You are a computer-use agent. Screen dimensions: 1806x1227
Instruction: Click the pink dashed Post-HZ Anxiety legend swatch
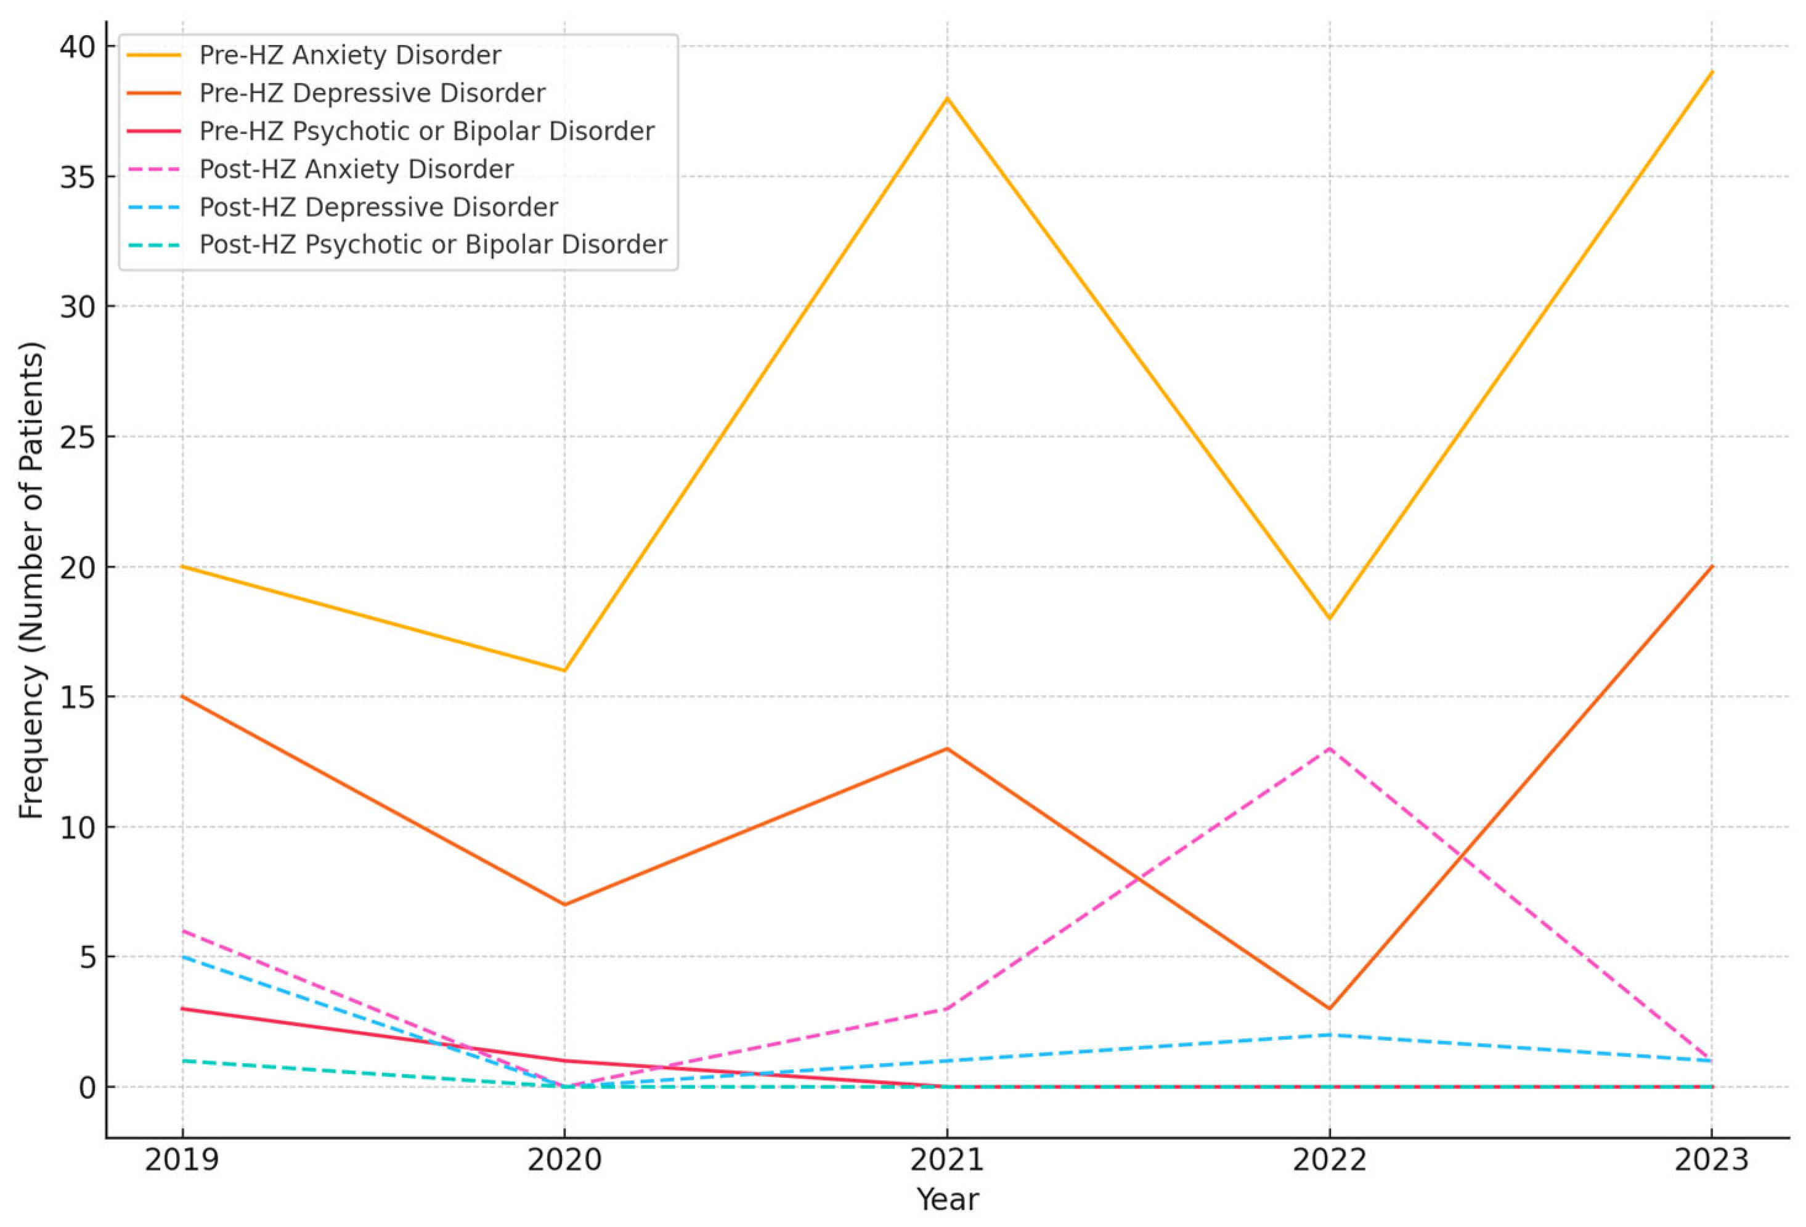(154, 169)
